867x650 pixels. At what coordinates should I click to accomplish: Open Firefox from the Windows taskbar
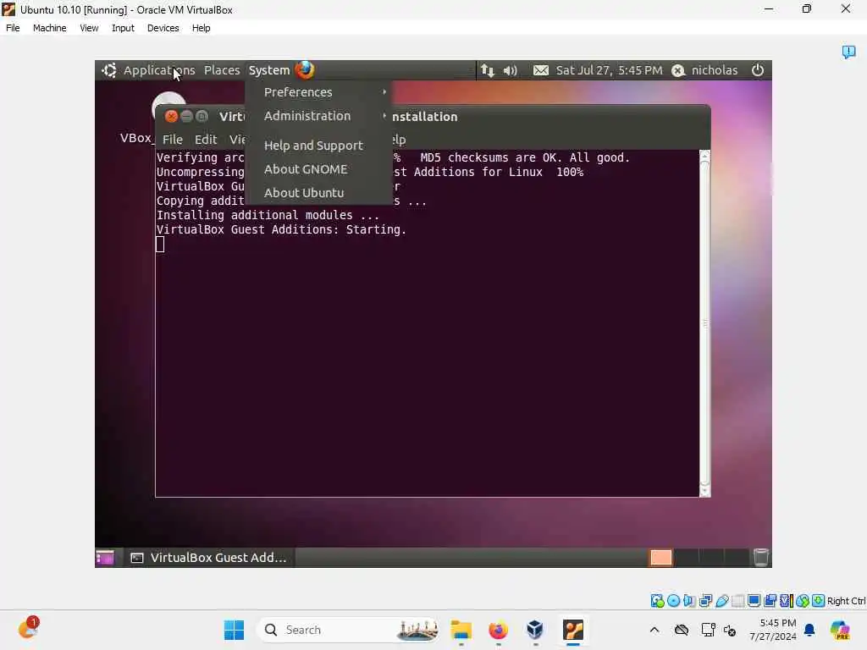[498, 630]
